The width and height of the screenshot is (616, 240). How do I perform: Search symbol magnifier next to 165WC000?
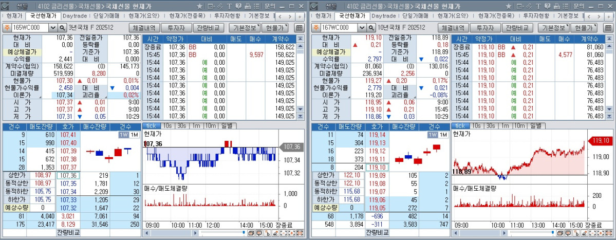63,28
